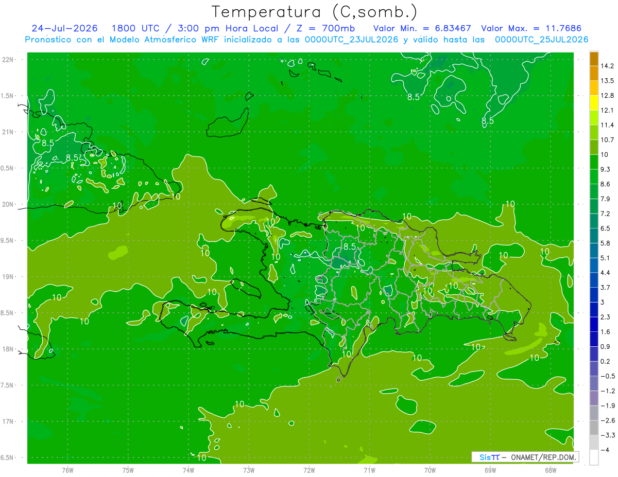Click the '71W' longitude label
This screenshot has width=618, height=477.
(x=369, y=470)
